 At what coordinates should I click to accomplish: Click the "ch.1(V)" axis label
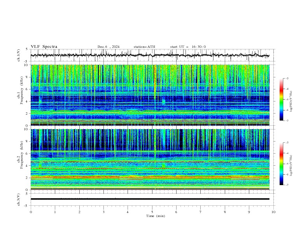pyautogui.click(x=19, y=55)
